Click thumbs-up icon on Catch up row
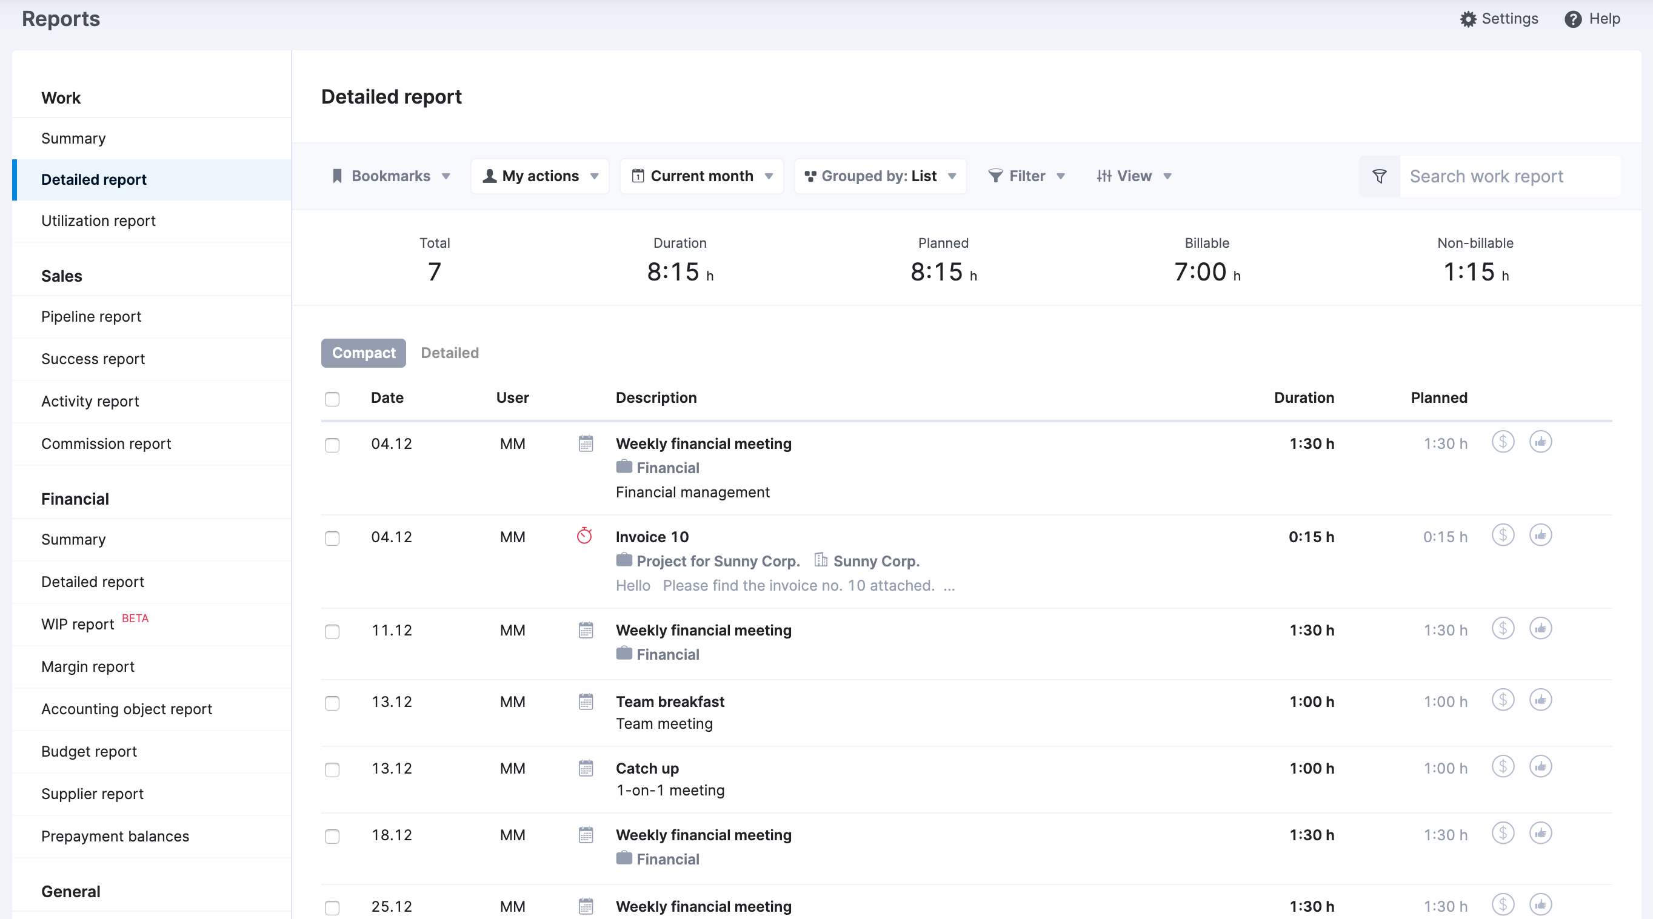Screen dimensions: 1653x919 [x=1540, y=766]
